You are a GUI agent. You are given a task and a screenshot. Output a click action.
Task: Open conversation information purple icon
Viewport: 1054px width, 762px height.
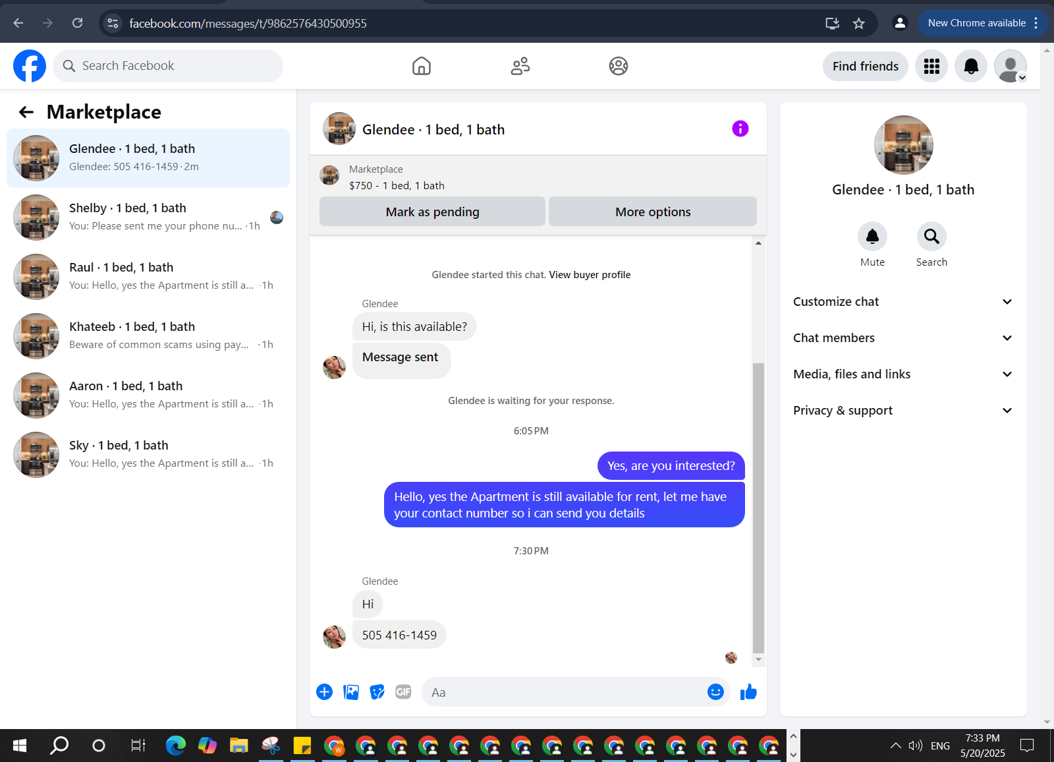coord(740,129)
